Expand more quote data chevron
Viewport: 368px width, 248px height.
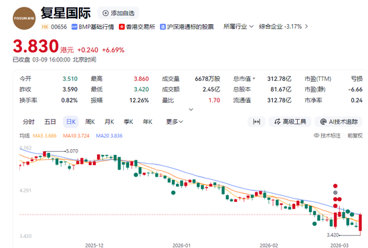click(191, 109)
